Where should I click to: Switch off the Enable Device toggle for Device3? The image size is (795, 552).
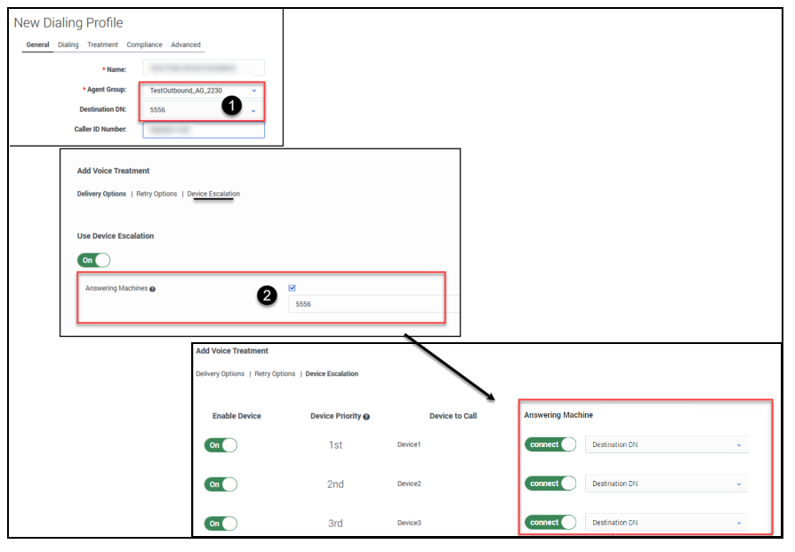221,524
